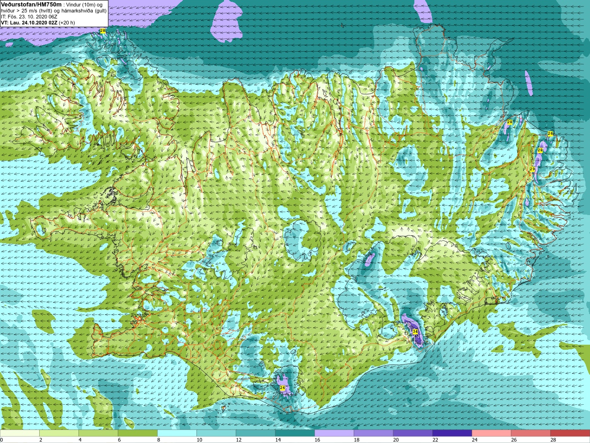
Task: Pick the 14–16 m/s dark teal legend swatch
Action: point(295,433)
